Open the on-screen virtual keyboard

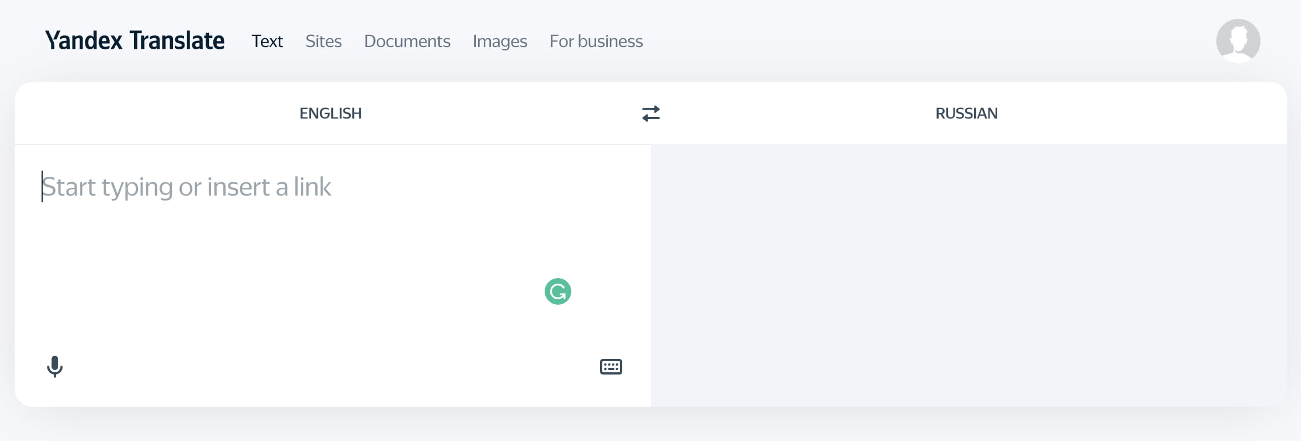(x=611, y=367)
